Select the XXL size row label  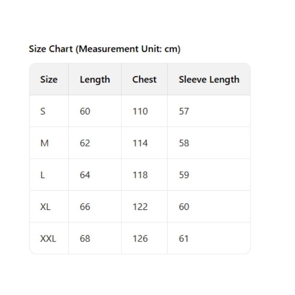tap(48, 239)
